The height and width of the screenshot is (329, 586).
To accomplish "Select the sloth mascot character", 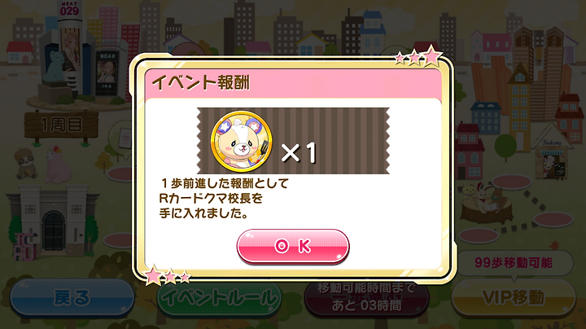I will [26, 164].
